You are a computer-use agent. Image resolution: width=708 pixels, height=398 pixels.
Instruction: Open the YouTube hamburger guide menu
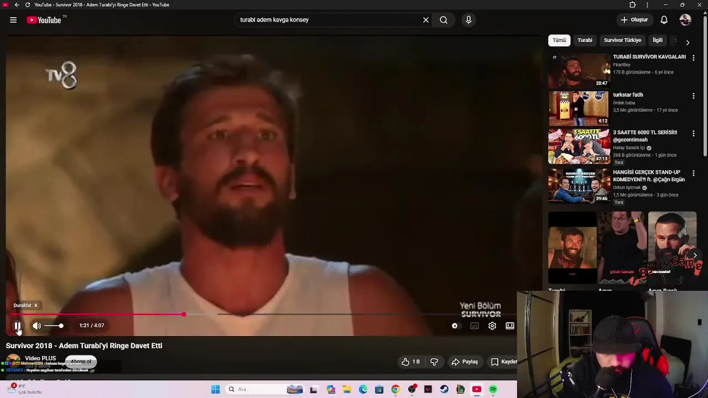point(13,20)
